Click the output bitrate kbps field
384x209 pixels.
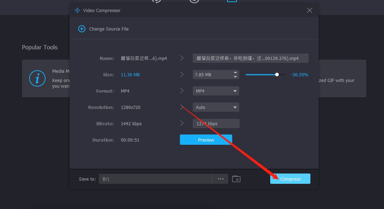[x=216, y=123]
